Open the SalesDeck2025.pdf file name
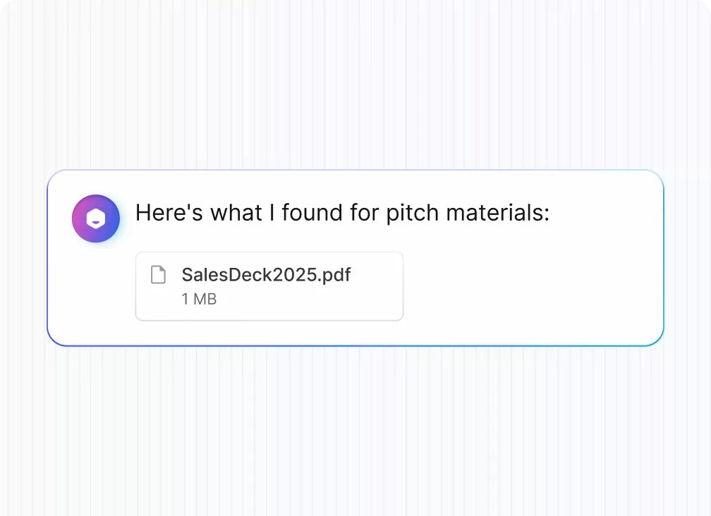Screen dimensions: 711x516 266,274
